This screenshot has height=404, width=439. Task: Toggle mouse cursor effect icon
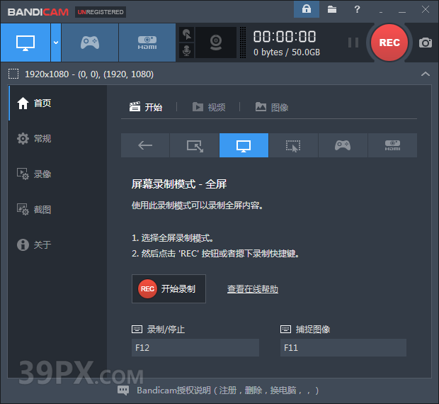(187, 35)
